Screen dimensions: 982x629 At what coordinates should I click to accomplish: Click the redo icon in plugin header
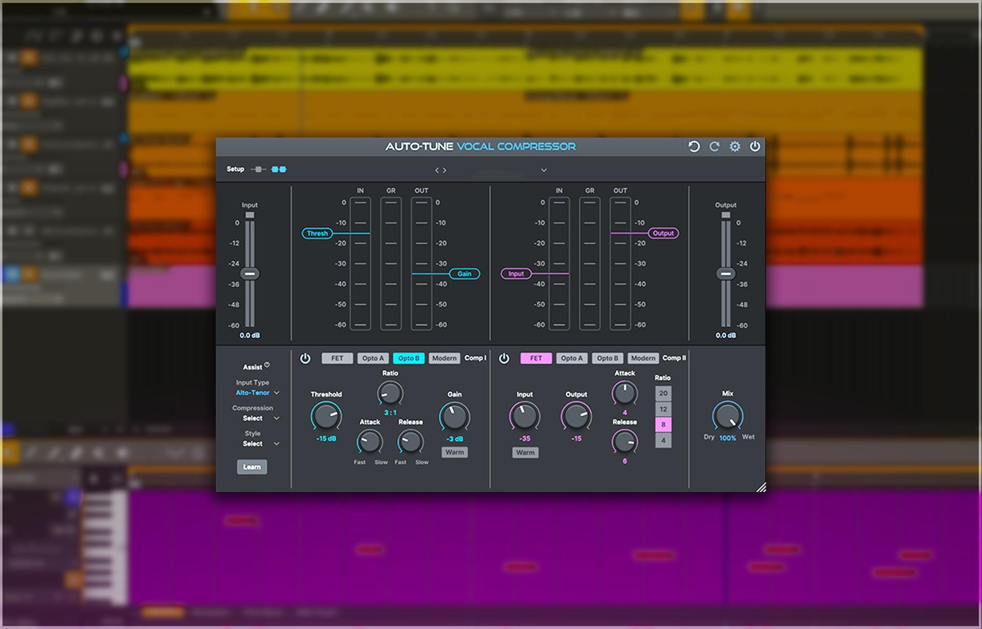click(x=715, y=147)
